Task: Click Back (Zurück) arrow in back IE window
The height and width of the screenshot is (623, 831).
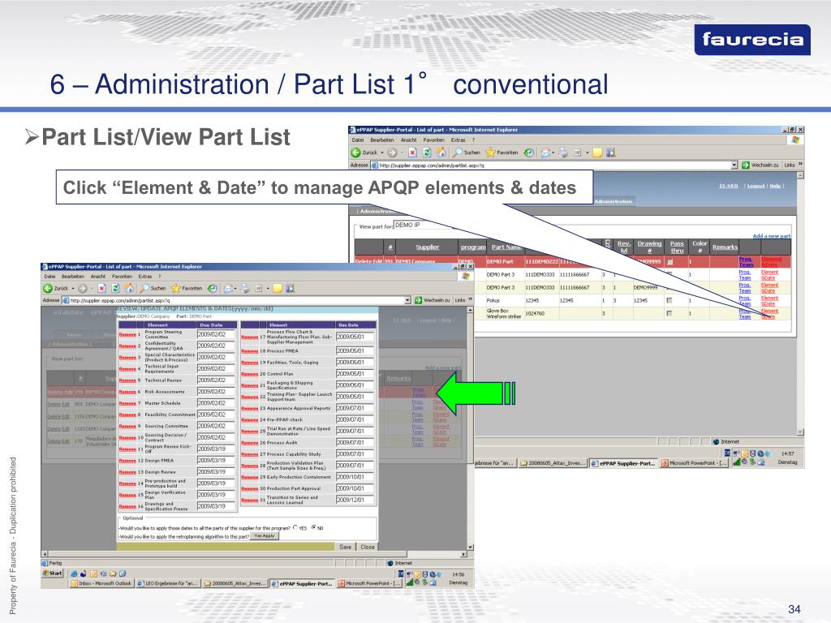Action: click(x=355, y=153)
